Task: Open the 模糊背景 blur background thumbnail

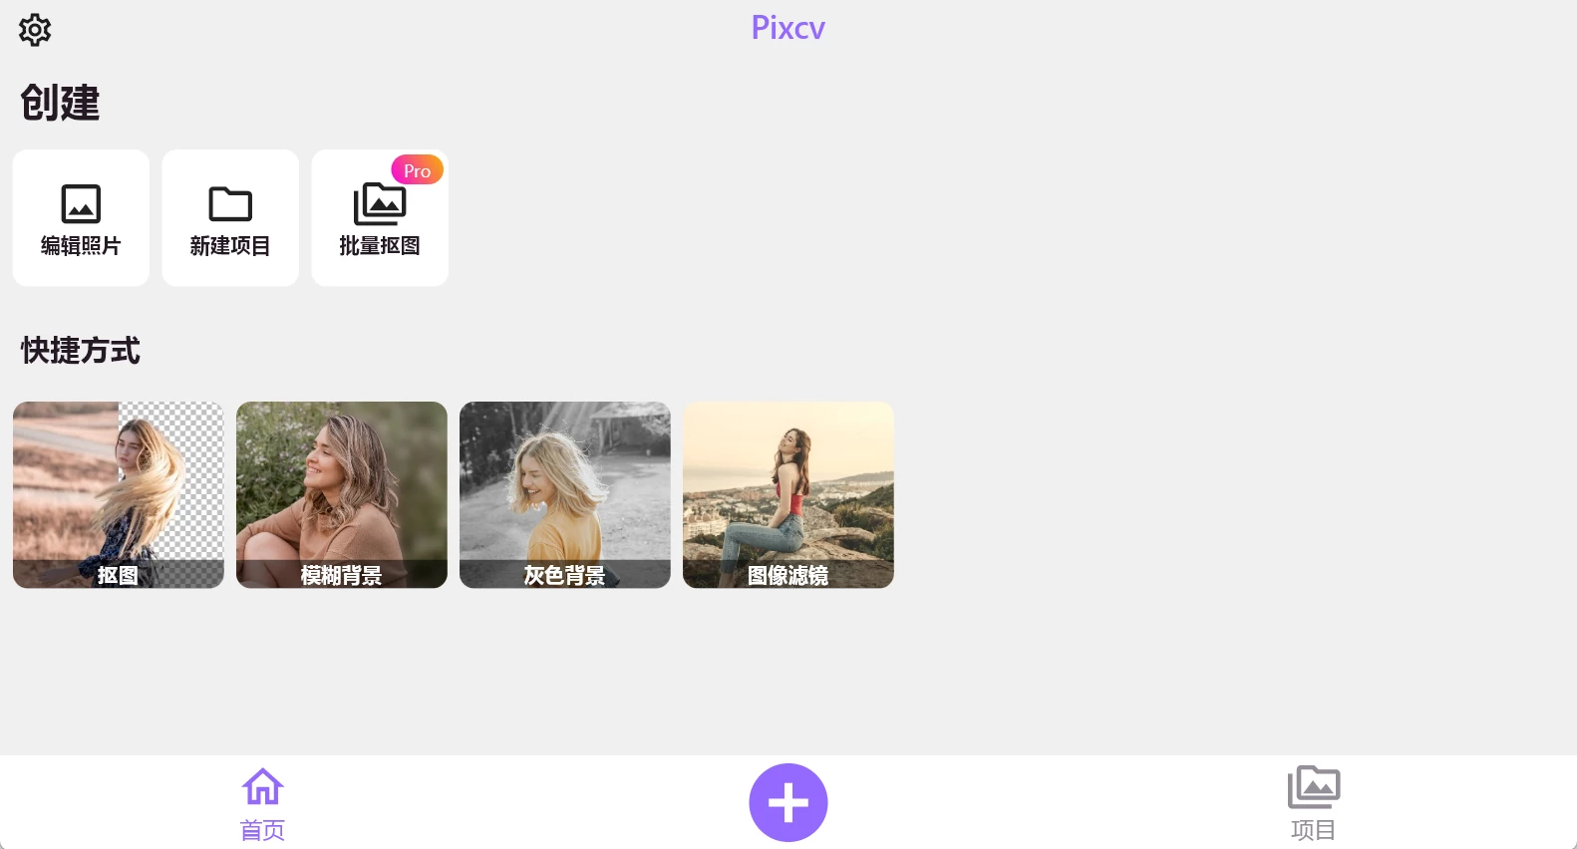Action: [x=342, y=495]
